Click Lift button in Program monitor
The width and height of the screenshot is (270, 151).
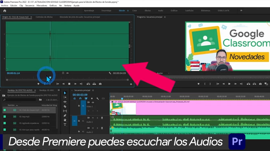coord(249,84)
